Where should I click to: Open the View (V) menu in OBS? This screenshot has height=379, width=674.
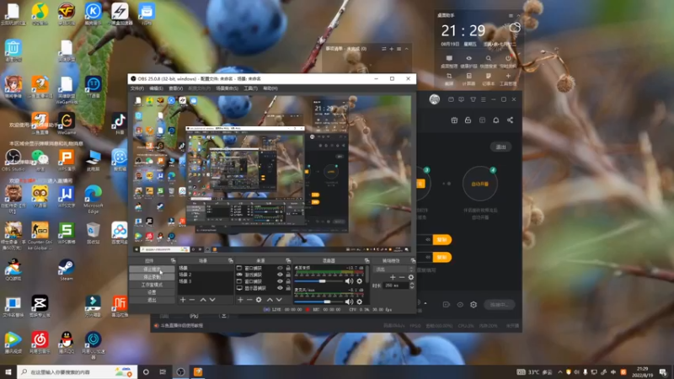(175, 88)
